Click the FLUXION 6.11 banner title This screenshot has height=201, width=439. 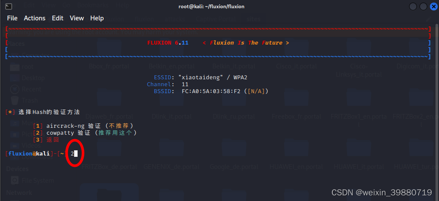[x=168, y=43]
